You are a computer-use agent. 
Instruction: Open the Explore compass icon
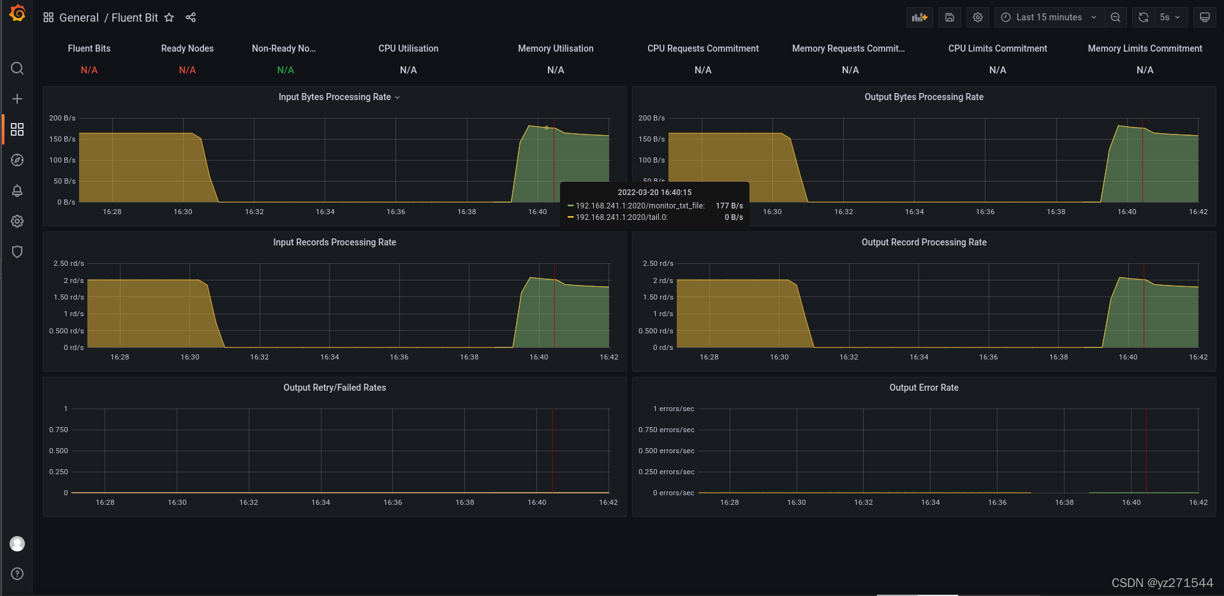point(17,160)
